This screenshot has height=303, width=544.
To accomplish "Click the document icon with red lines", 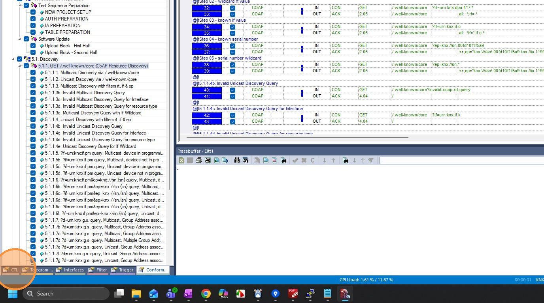I will coord(274,160).
